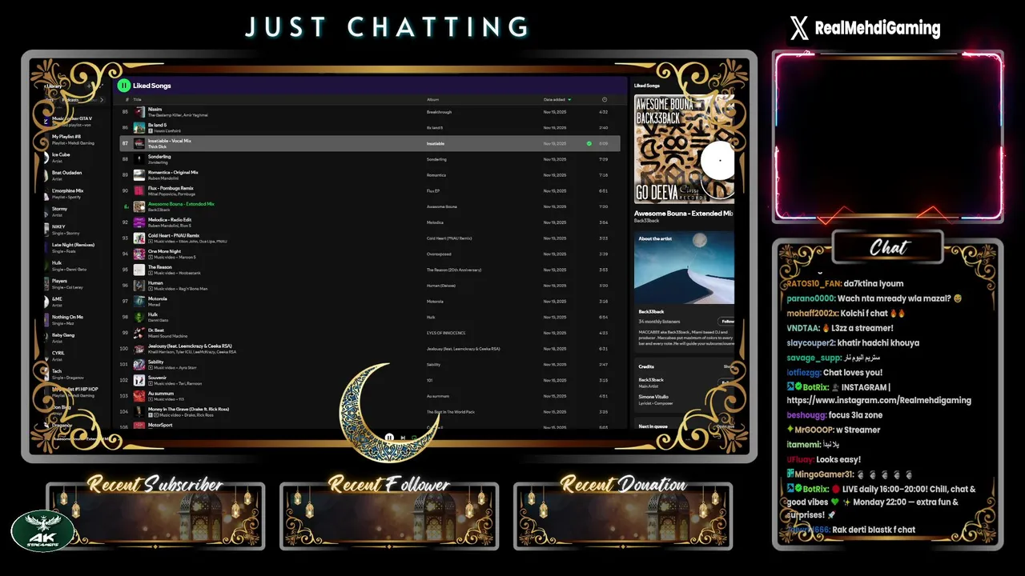Open Players single in library sidebar
The height and width of the screenshot is (576, 1025).
tap(72, 283)
